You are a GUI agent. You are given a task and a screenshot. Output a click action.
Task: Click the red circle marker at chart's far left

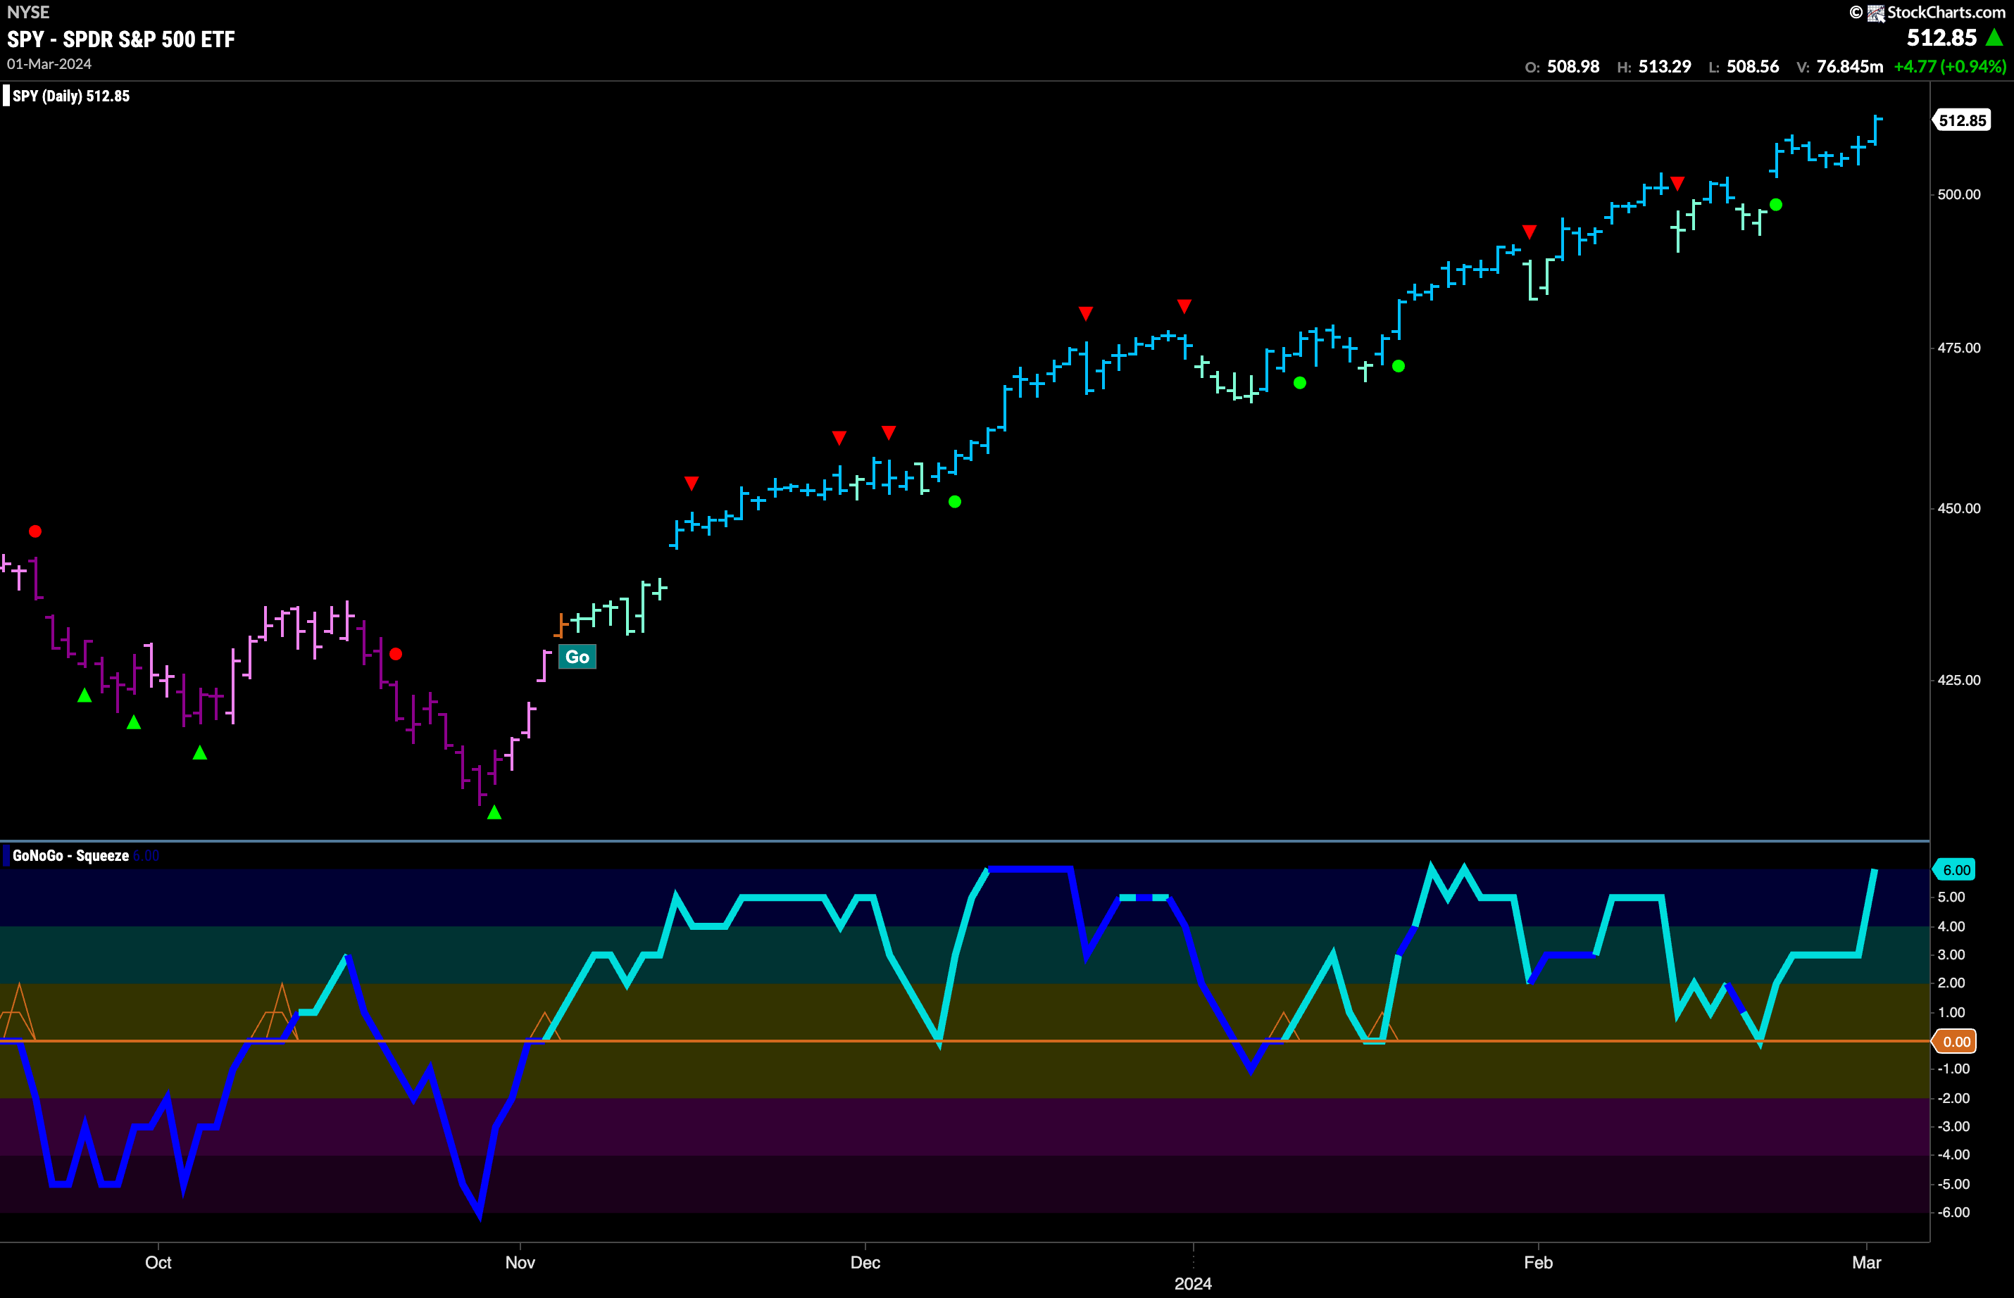click(35, 531)
